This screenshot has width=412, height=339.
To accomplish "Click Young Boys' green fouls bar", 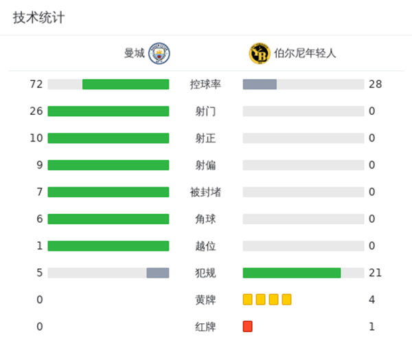I will pos(292,272).
